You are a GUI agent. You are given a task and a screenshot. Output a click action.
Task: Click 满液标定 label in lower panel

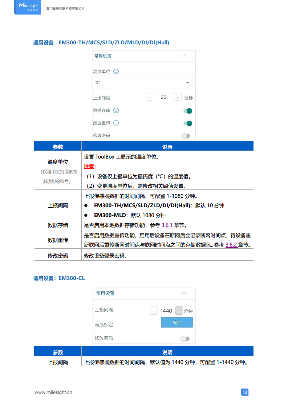104,325
